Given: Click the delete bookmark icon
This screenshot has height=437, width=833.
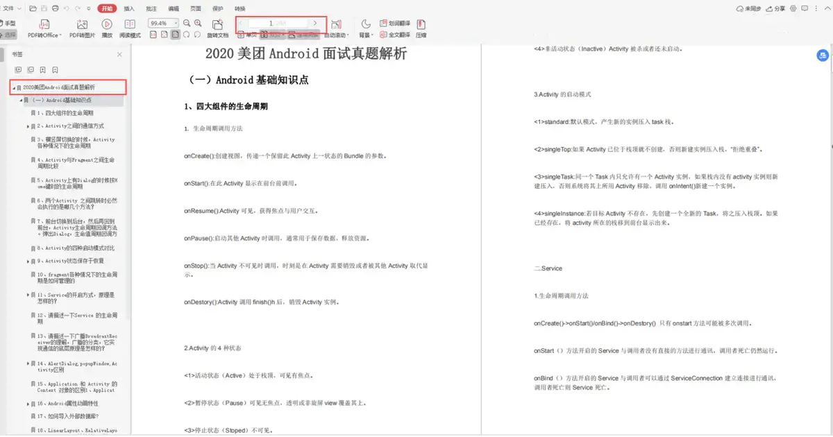Looking at the screenshot, I should 55,70.
